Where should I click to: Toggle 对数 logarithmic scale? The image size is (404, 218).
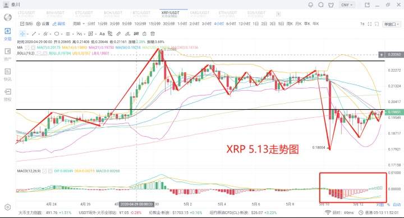click(380, 205)
